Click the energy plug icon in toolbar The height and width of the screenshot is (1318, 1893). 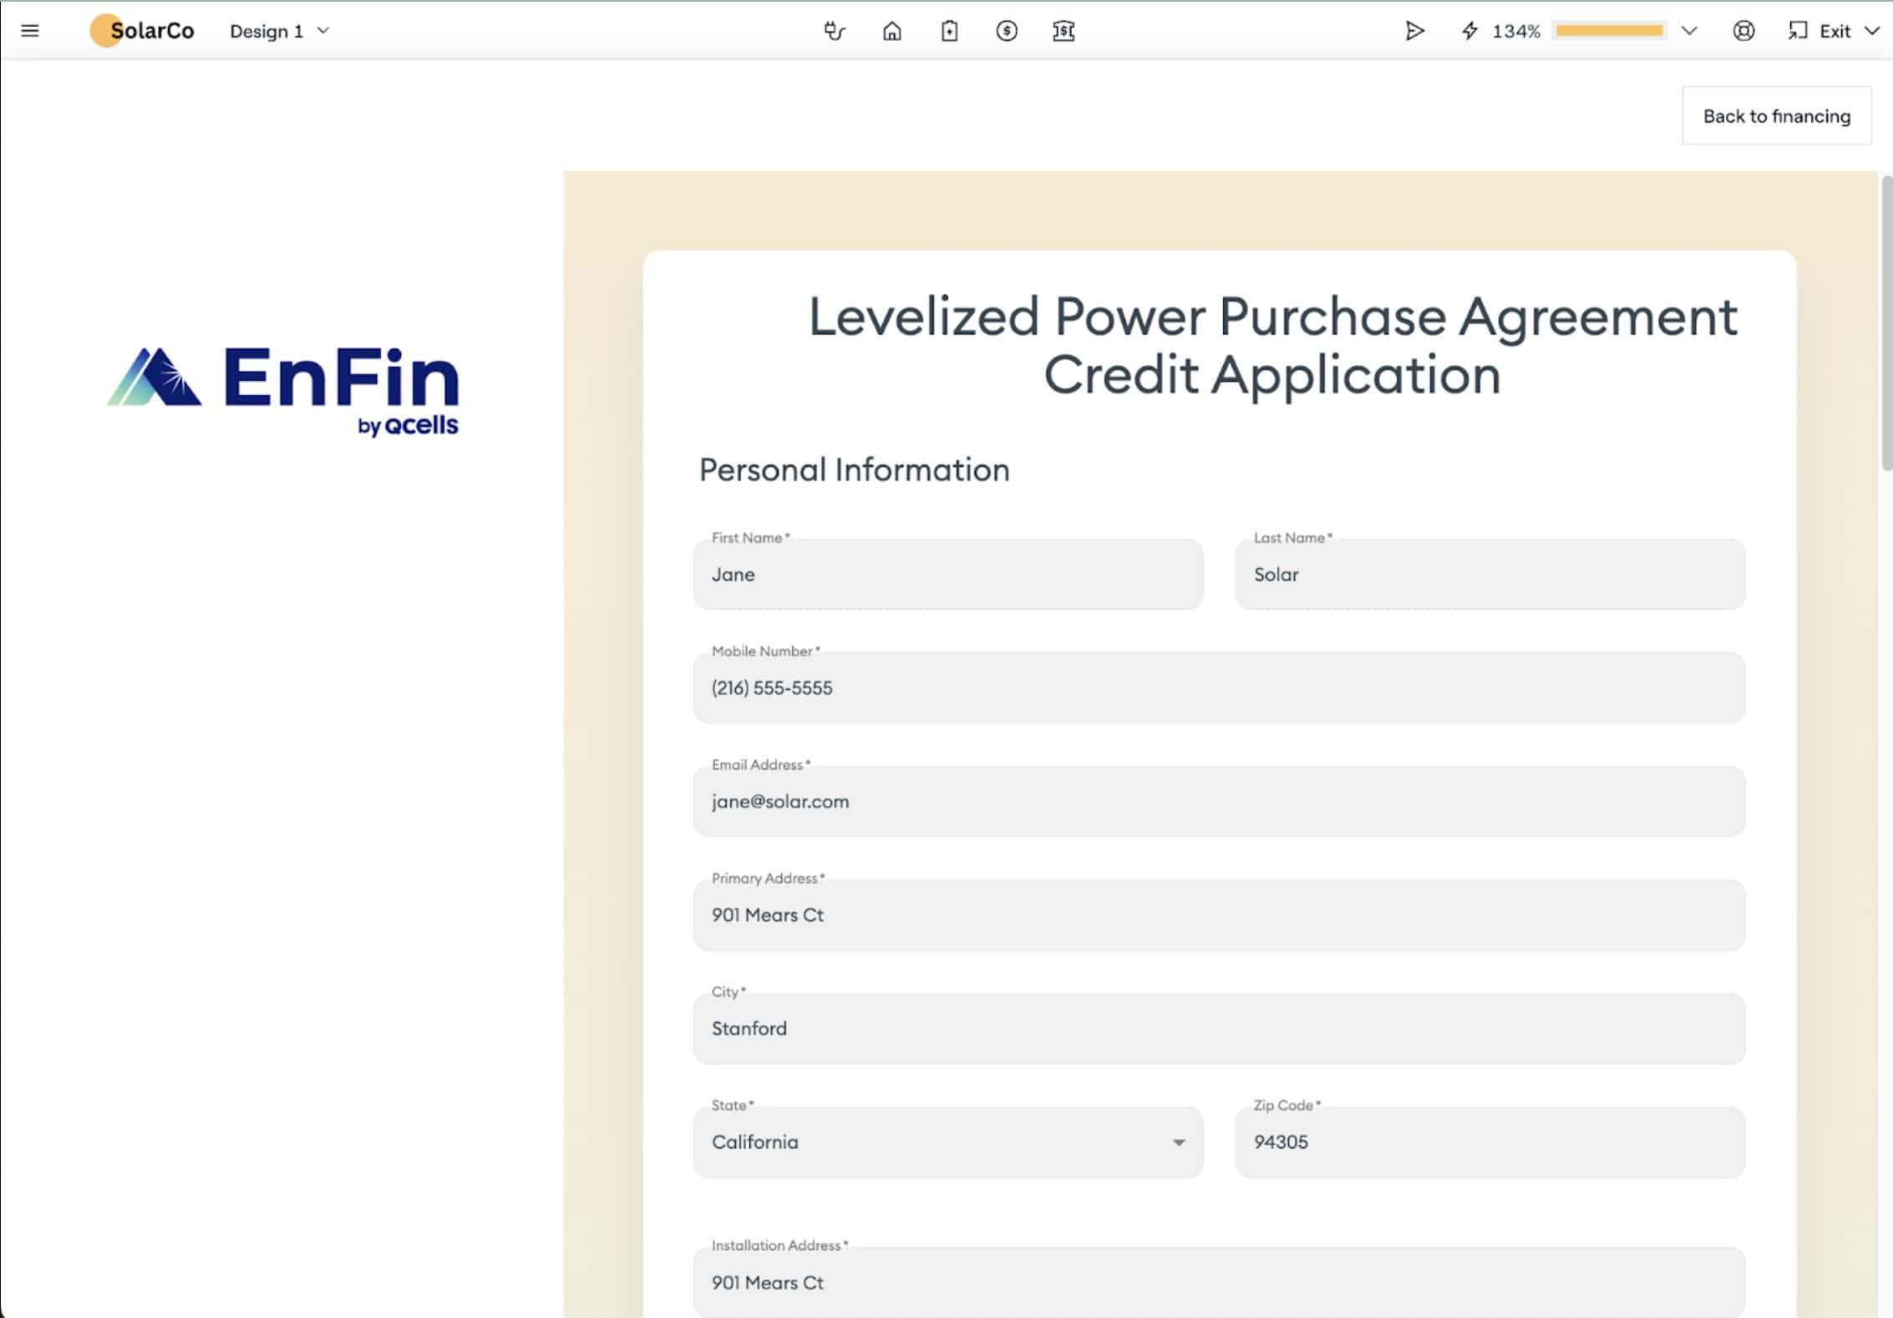click(834, 31)
